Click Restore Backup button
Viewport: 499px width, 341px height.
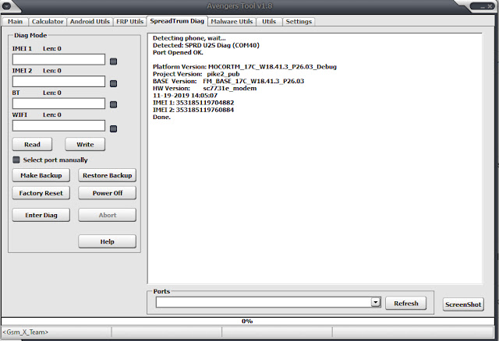pos(108,175)
